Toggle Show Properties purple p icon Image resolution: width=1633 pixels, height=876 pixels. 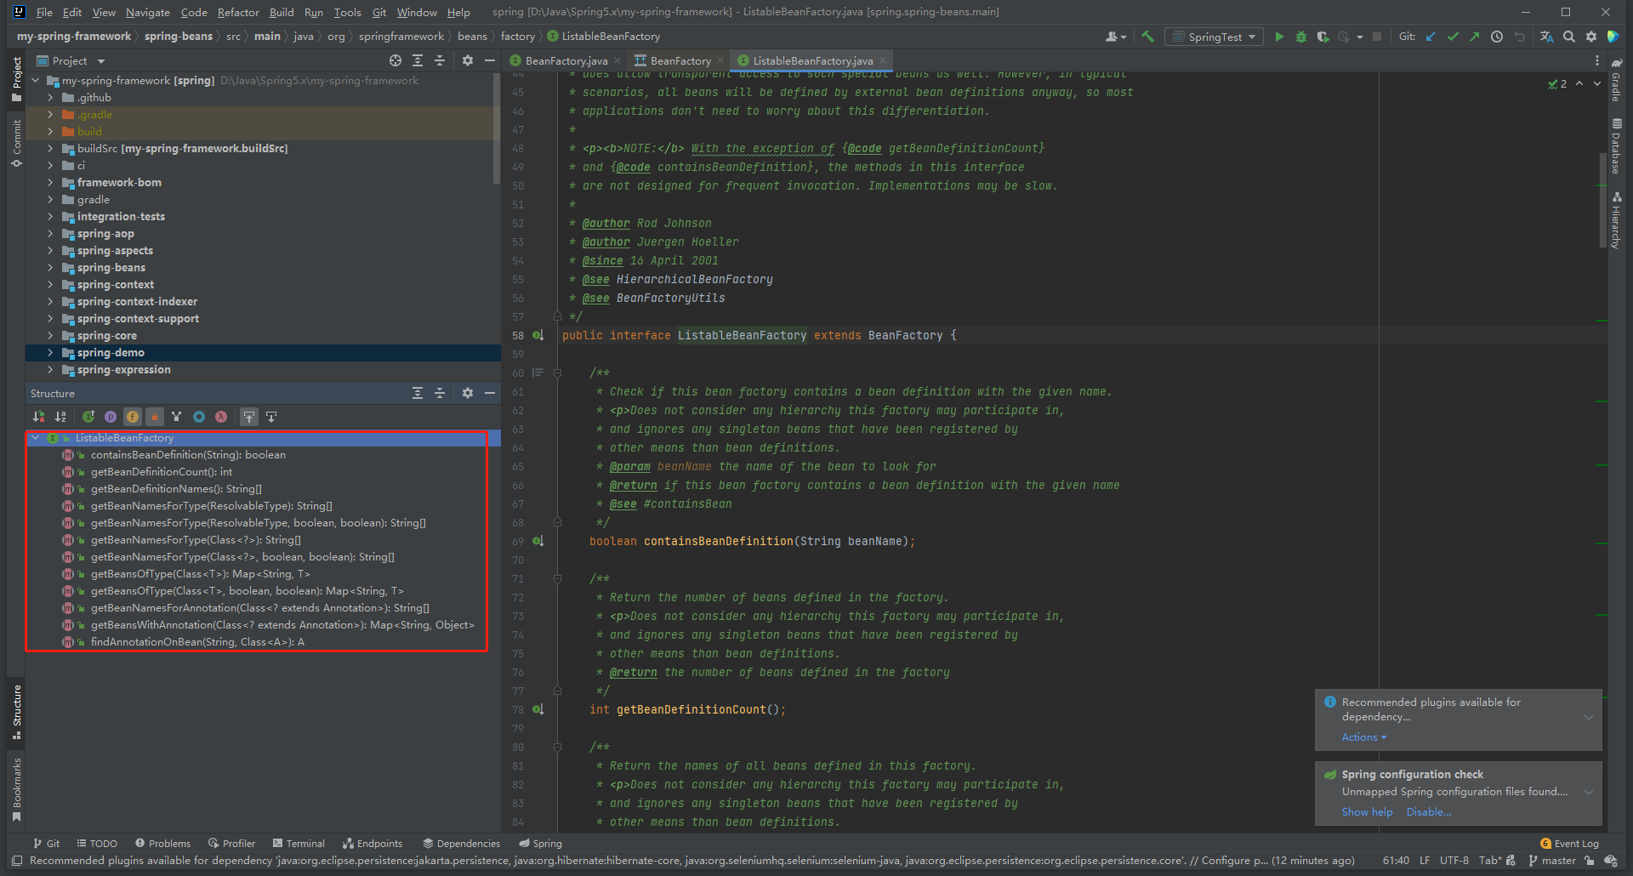pyautogui.click(x=111, y=417)
